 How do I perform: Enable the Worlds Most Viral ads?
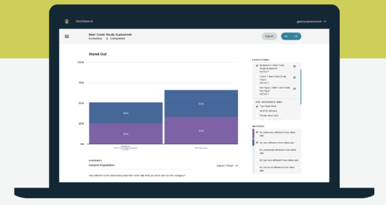(x=257, y=116)
